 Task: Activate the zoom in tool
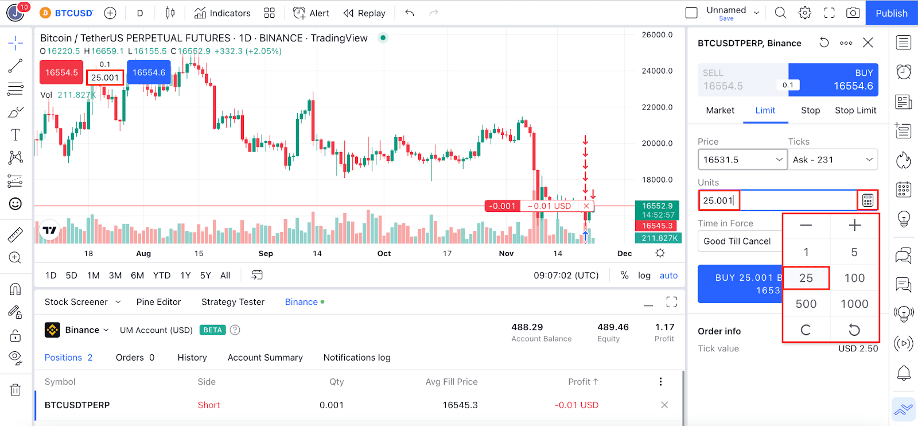pyautogui.click(x=15, y=258)
